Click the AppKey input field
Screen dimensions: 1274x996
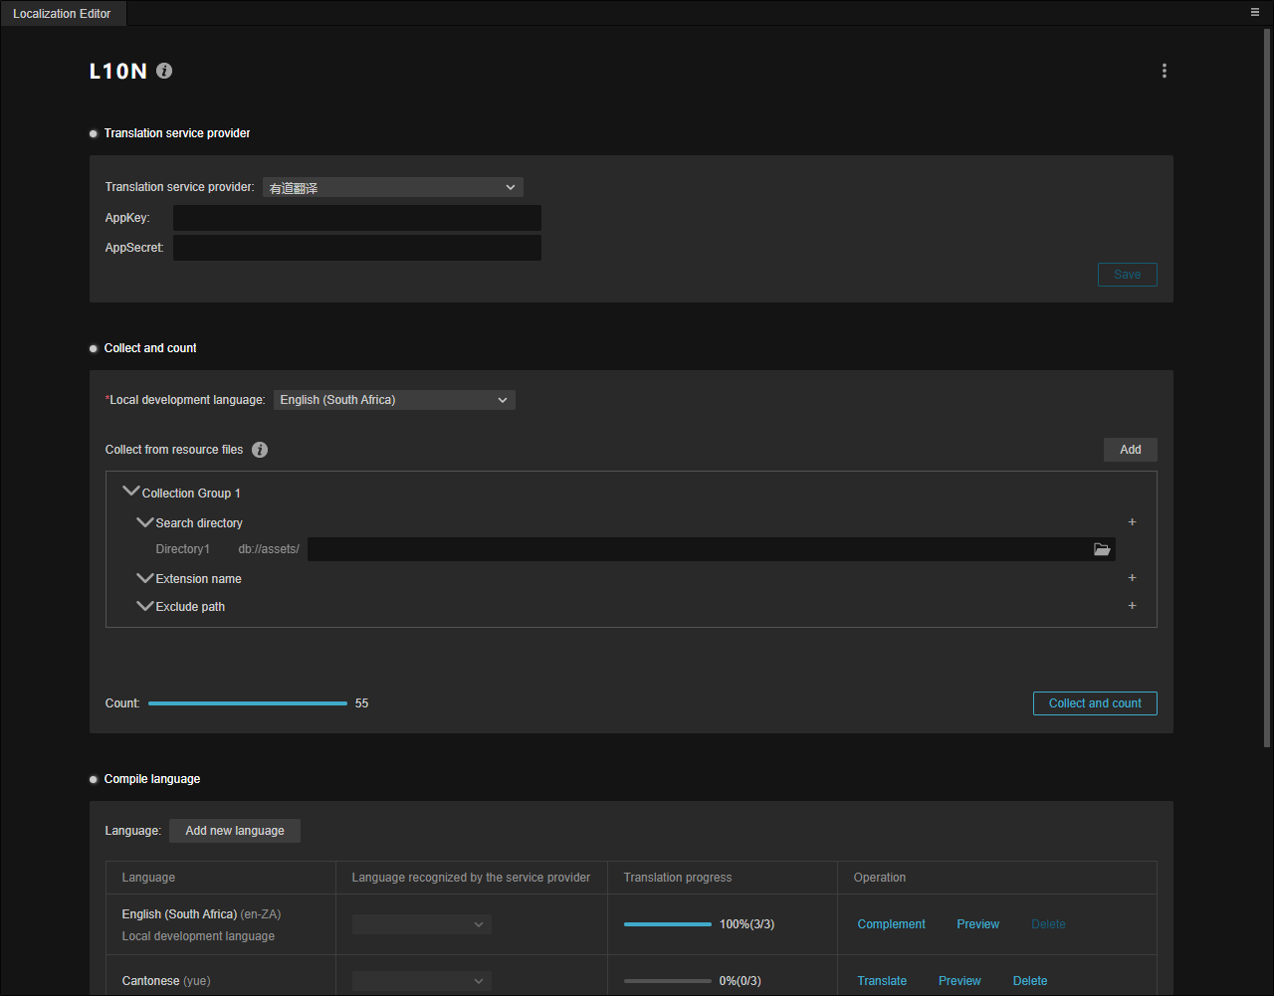coord(357,218)
